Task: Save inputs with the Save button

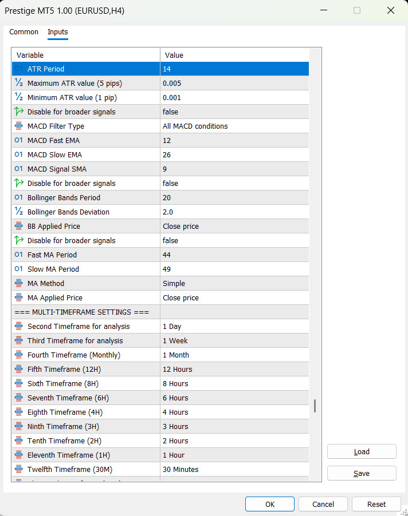Action: 362,473
